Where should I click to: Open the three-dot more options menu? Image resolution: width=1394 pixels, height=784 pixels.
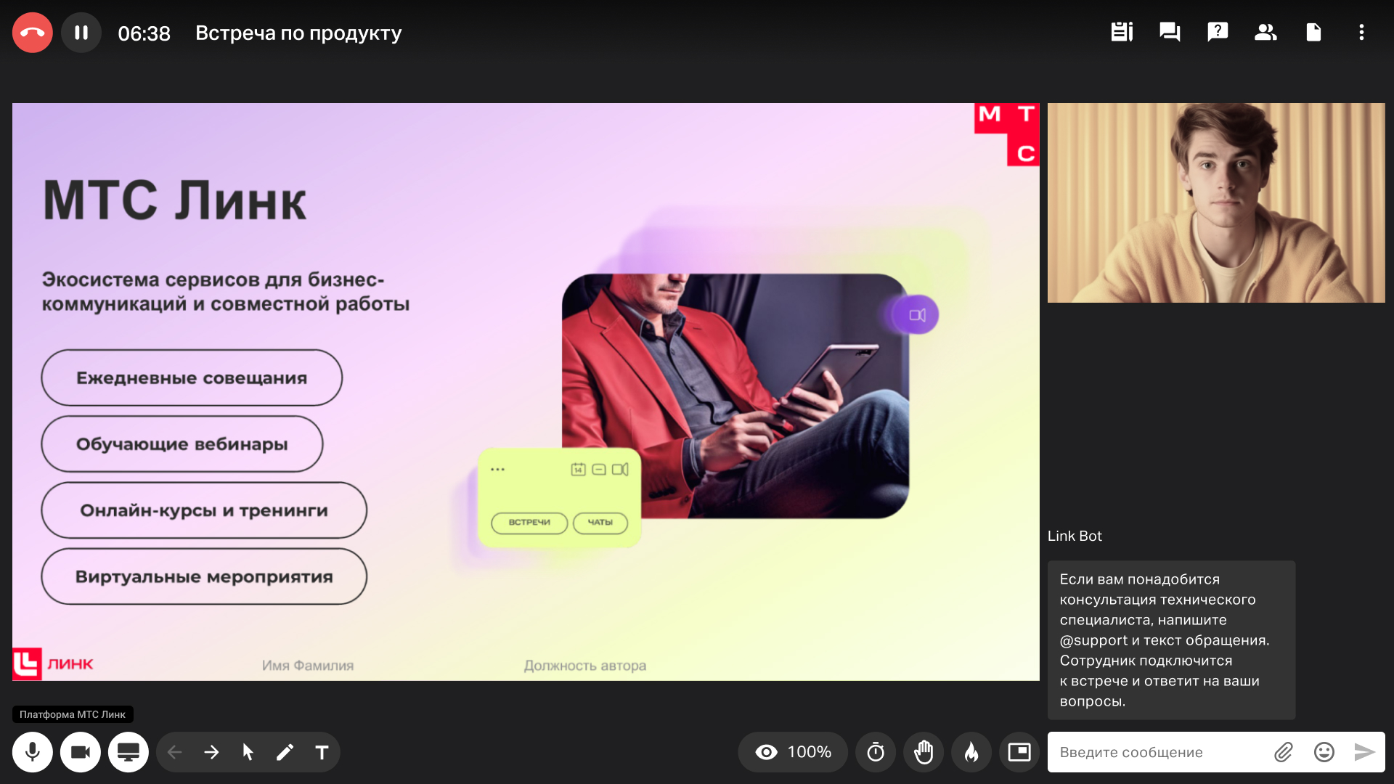pos(1361,32)
